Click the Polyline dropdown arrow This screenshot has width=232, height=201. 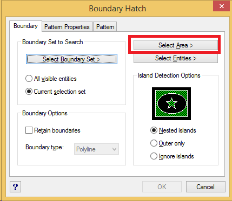pos(114,149)
